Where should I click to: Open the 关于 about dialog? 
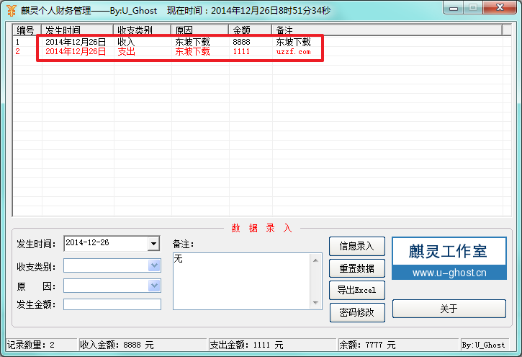(449, 309)
